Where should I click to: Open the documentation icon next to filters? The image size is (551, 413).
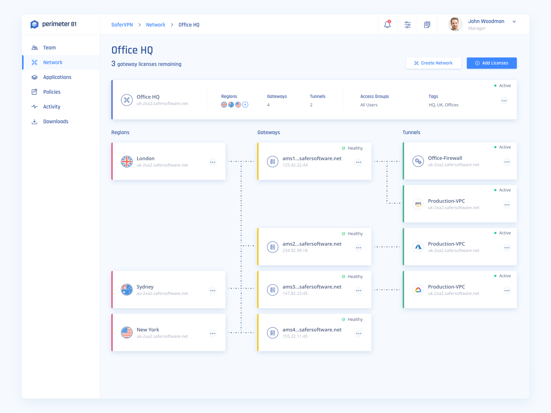(427, 24)
